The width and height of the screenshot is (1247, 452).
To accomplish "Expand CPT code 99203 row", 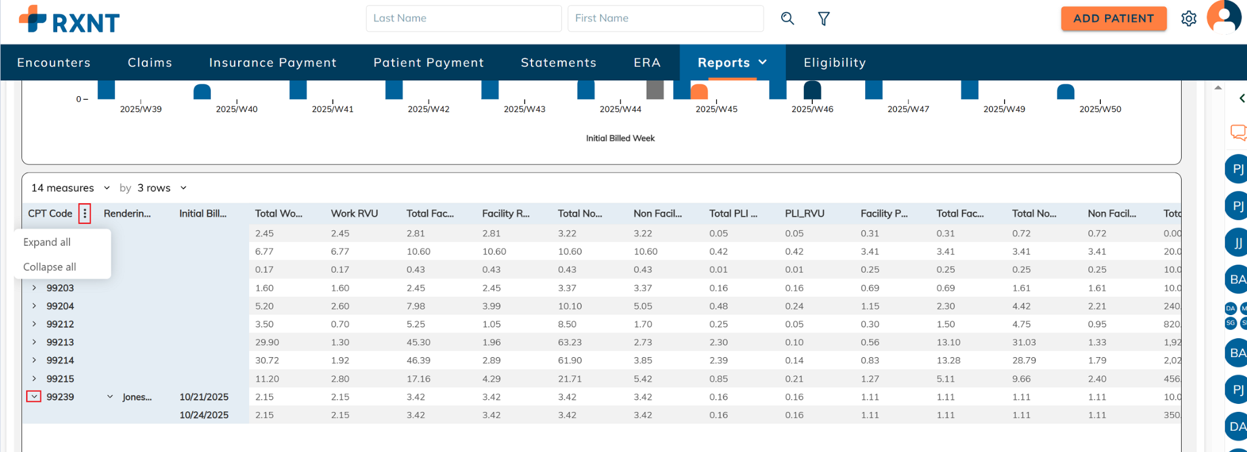I will pos(34,288).
